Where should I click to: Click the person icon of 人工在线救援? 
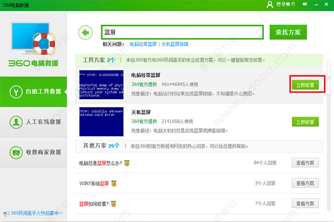pyautogui.click(x=16, y=122)
